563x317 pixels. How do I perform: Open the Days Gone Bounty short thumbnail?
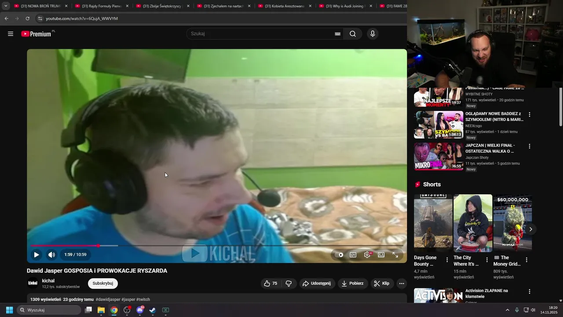(x=433, y=223)
